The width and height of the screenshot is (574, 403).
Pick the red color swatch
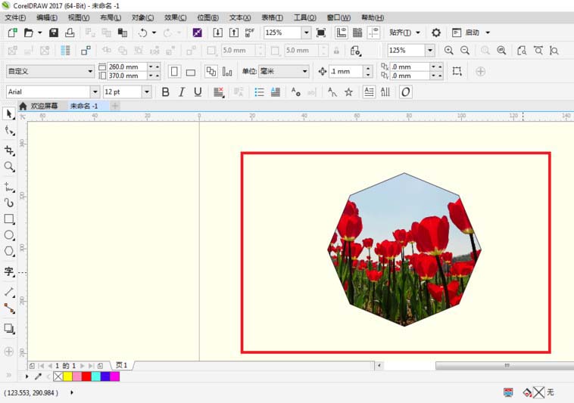pyautogui.click(x=86, y=377)
